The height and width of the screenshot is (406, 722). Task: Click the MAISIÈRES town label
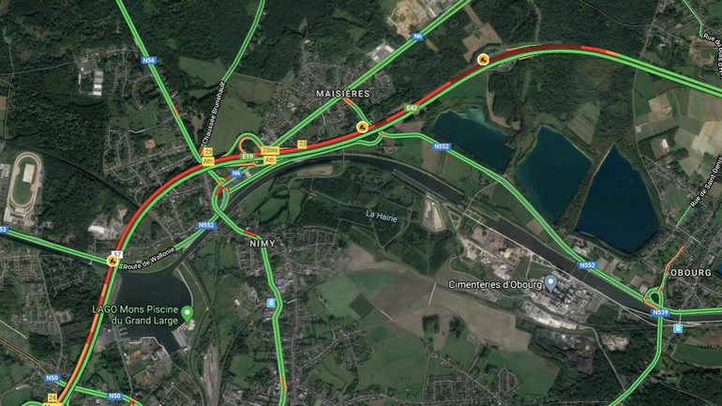(x=343, y=94)
